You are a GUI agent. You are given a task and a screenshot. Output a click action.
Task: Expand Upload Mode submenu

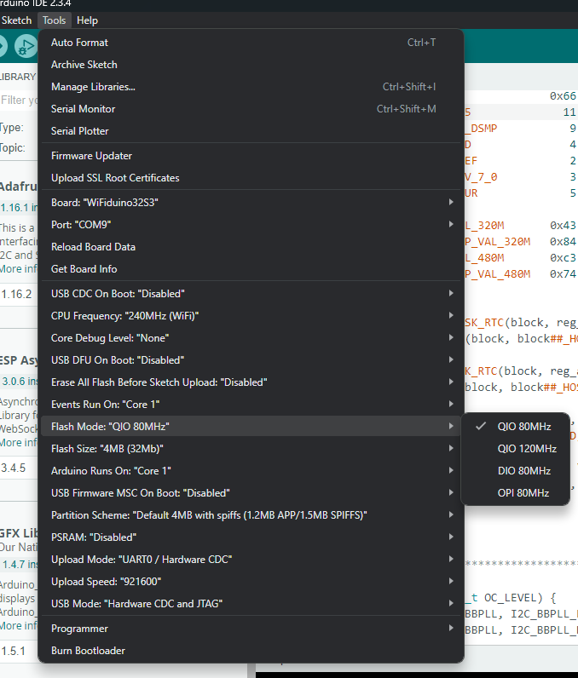251,559
